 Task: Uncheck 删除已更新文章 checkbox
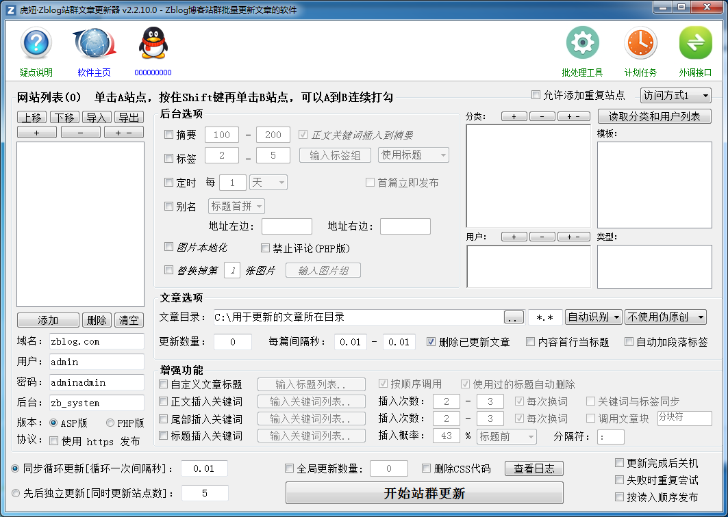431,342
